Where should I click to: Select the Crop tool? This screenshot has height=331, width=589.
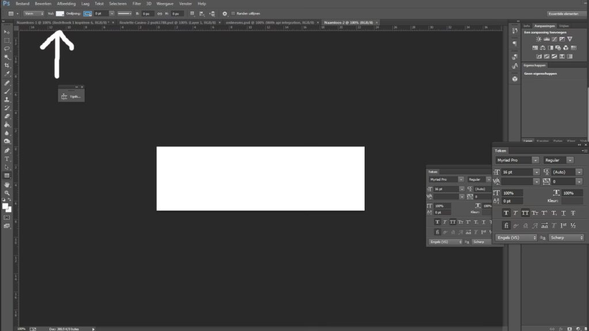pyautogui.click(x=7, y=66)
